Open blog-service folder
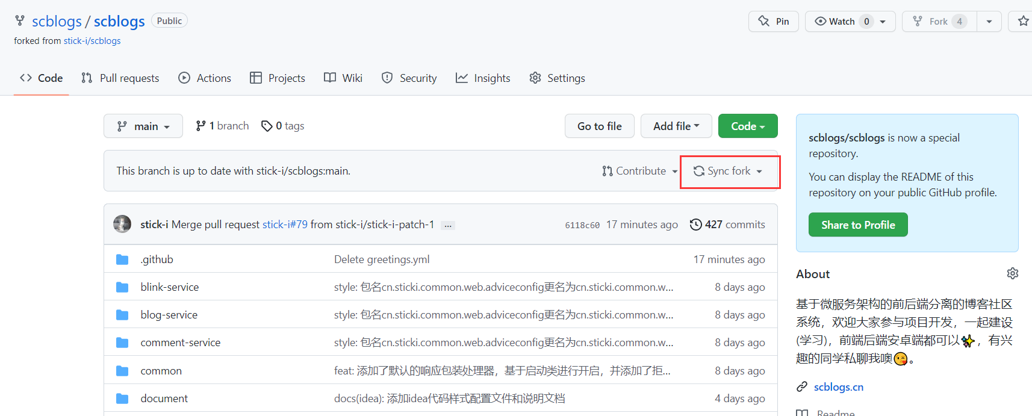Viewport: 1032px width, 416px height. point(169,315)
